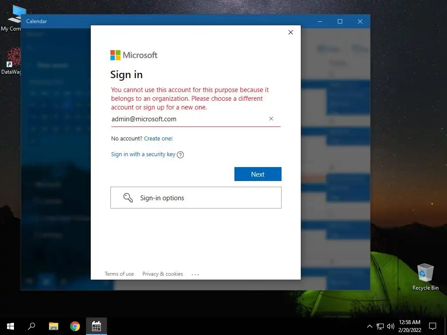This screenshot has width=447, height=335.
Task: Click the blue Next button
Action: pos(258,174)
